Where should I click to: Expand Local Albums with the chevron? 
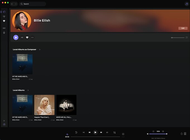(28, 90)
